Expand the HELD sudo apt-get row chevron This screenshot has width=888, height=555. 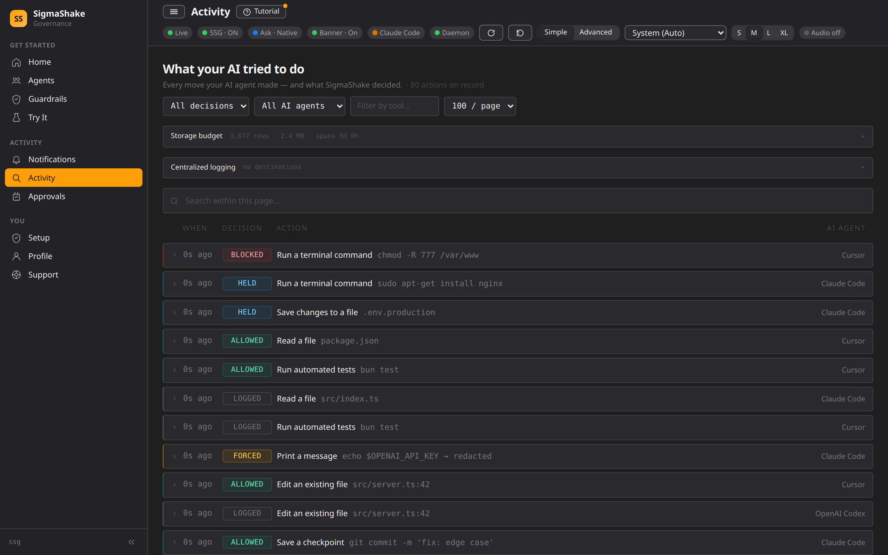click(x=174, y=283)
